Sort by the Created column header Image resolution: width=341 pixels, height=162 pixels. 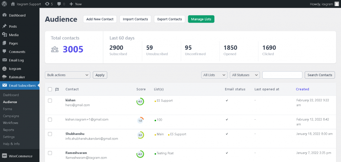(302, 89)
